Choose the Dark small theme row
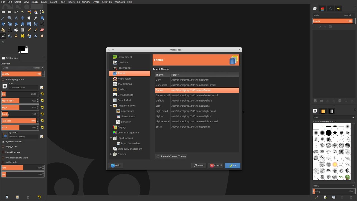The height and width of the screenshot is (201, 357). [x=197, y=85]
